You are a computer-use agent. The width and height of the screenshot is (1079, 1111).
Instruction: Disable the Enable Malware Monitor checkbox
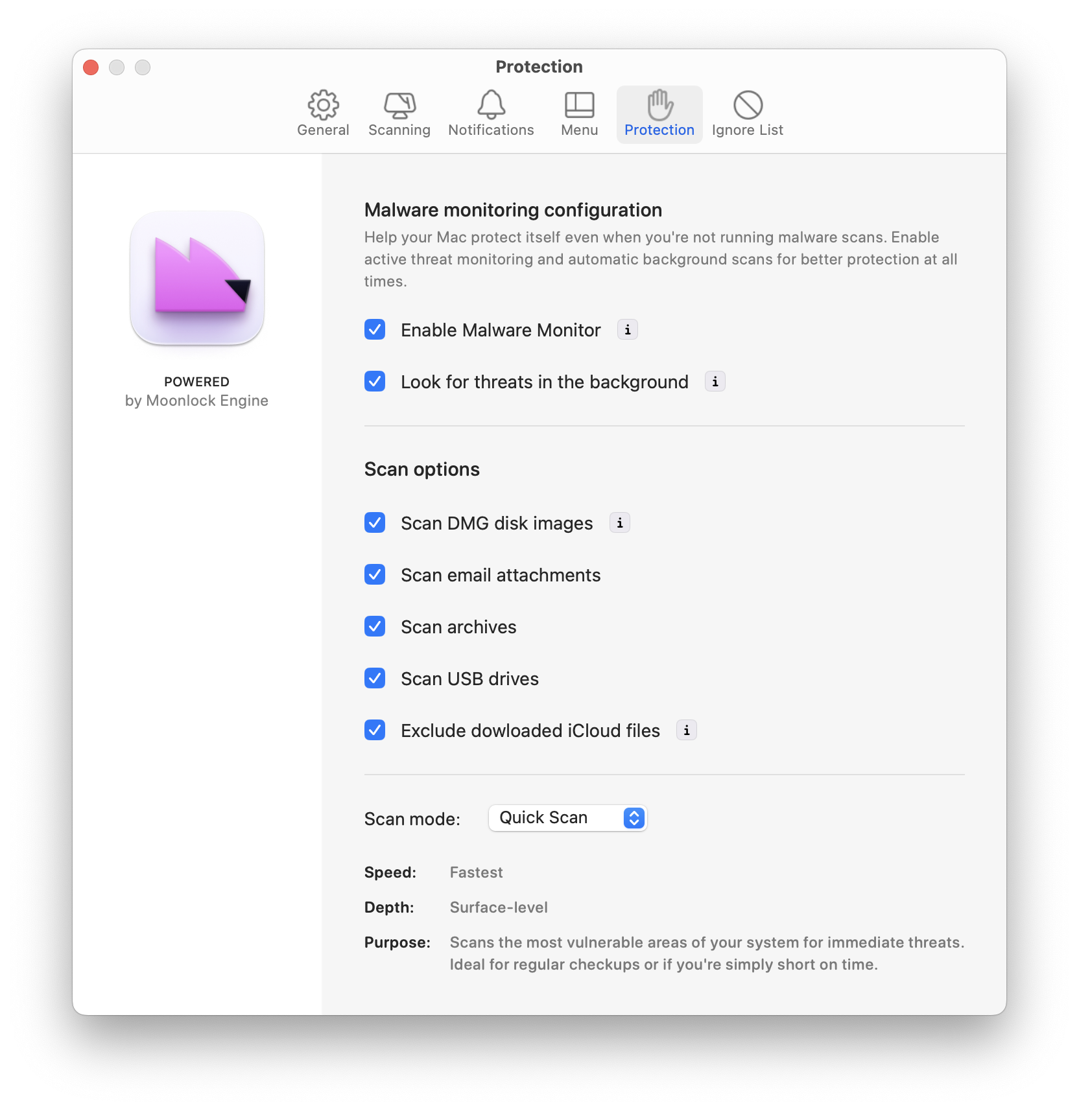[374, 329]
